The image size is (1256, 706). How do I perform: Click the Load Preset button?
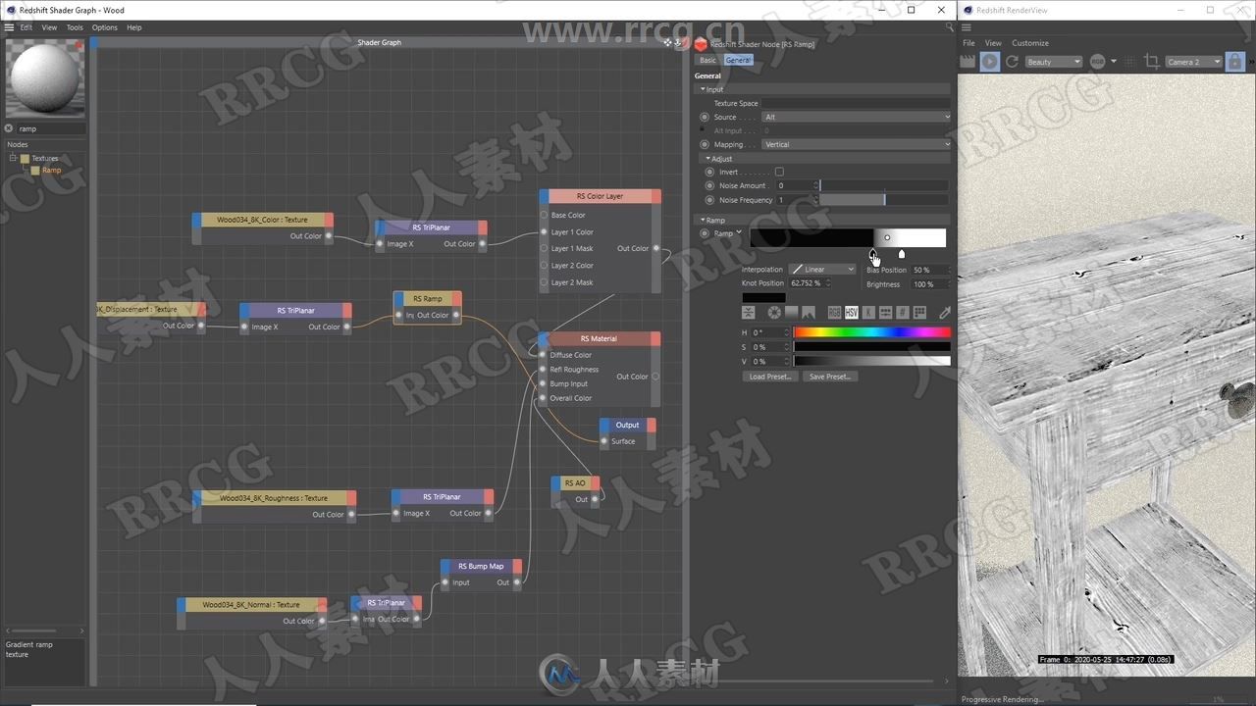[x=770, y=377]
